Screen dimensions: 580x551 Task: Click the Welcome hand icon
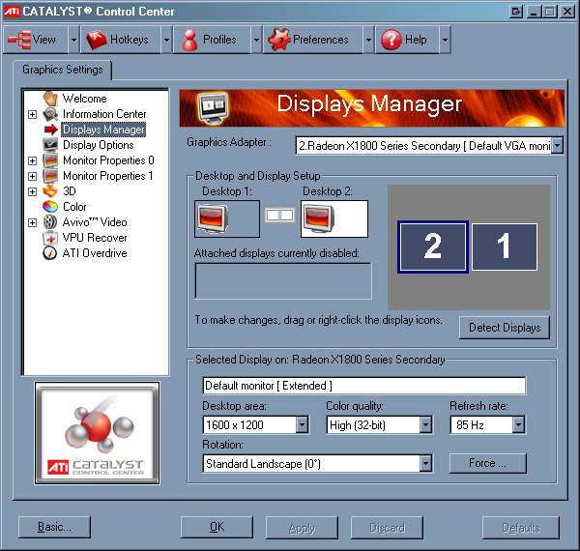pyautogui.click(x=50, y=99)
